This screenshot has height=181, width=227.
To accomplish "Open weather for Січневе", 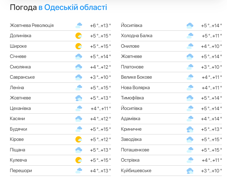I will 18,56.
